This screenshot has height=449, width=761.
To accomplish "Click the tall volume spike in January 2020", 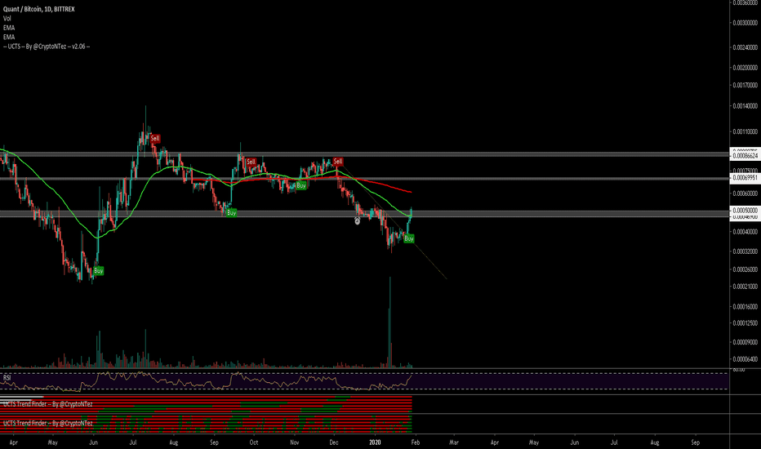I will 389,322.
